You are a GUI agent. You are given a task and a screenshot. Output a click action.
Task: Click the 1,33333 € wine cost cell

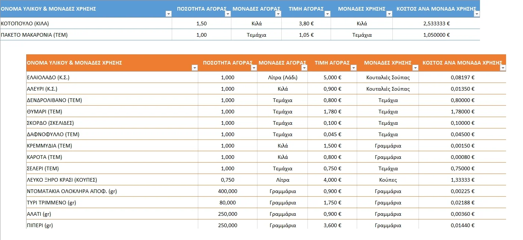pyautogui.click(x=462, y=180)
